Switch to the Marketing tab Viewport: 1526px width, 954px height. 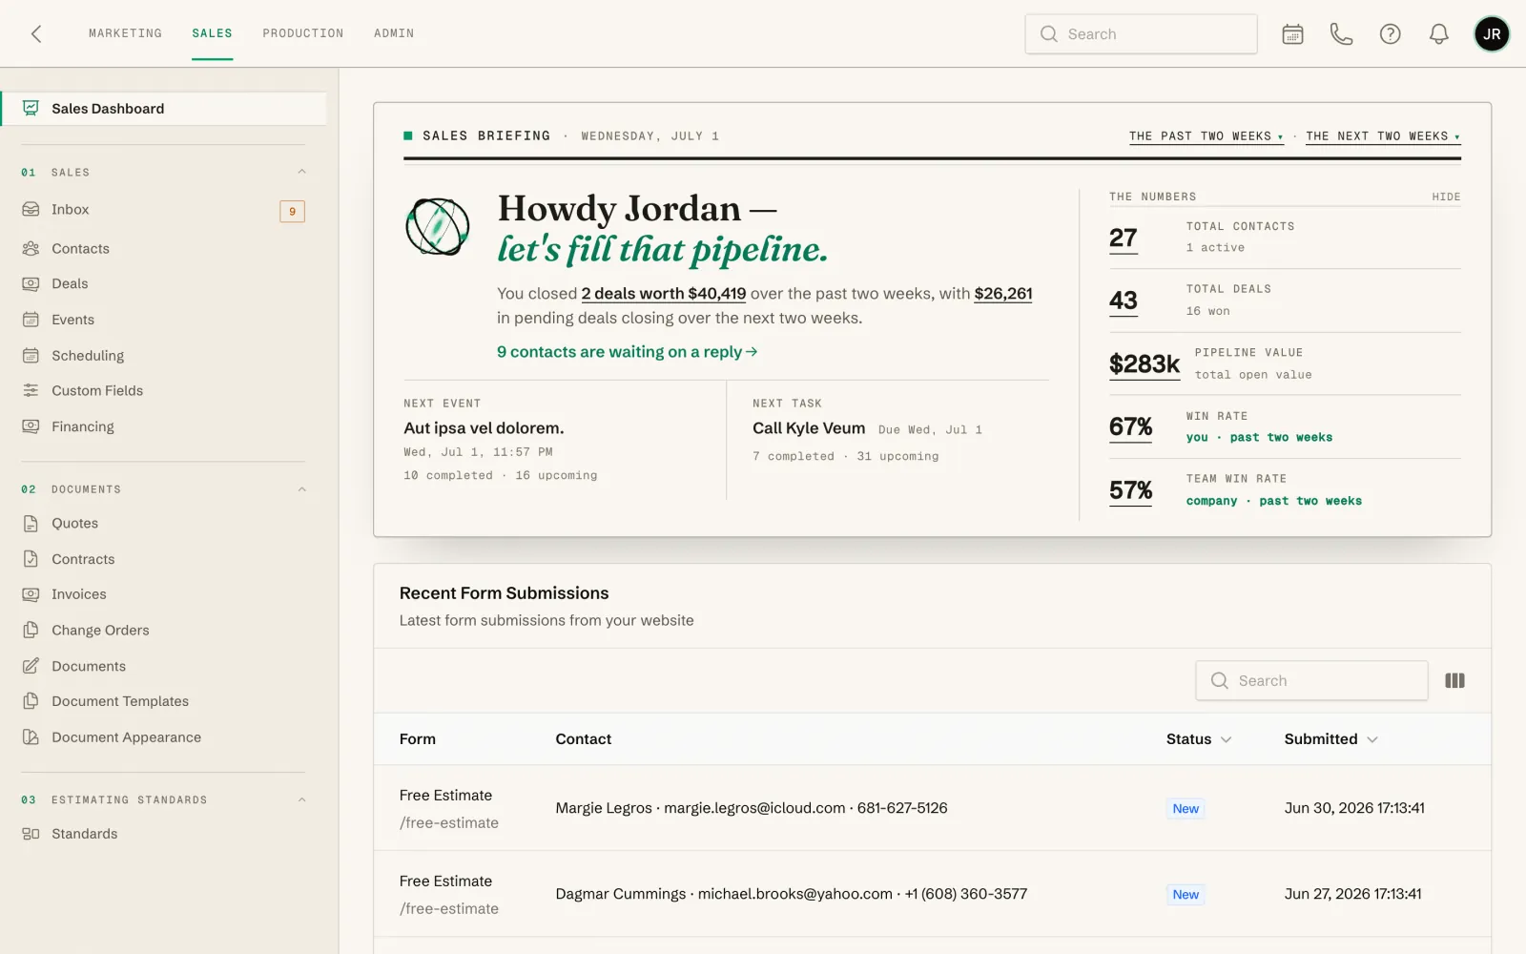coord(125,33)
